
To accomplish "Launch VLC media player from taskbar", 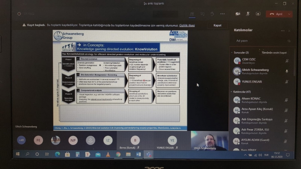I will click(108, 154).
